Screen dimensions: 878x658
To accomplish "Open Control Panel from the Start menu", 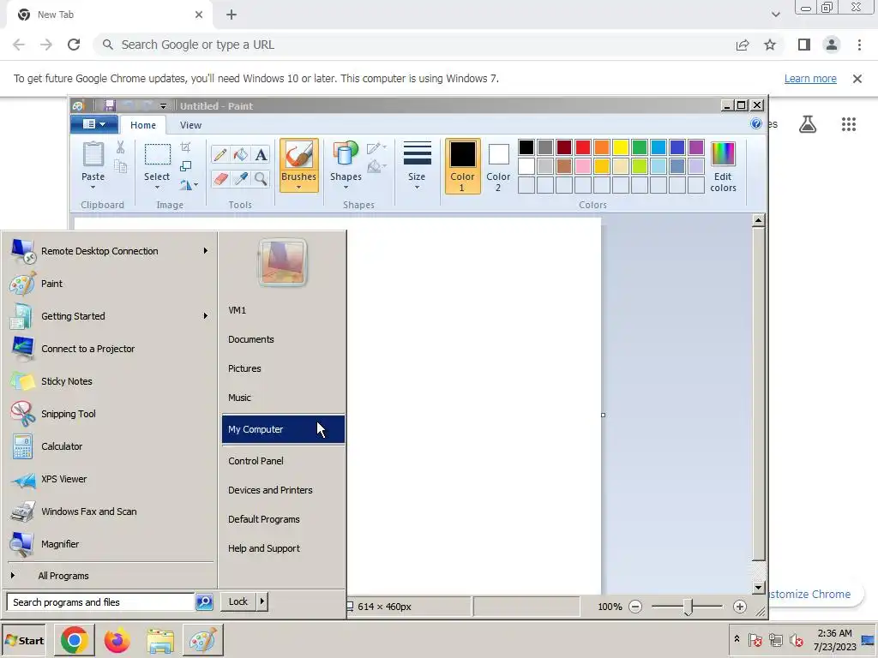I will 283,461.
